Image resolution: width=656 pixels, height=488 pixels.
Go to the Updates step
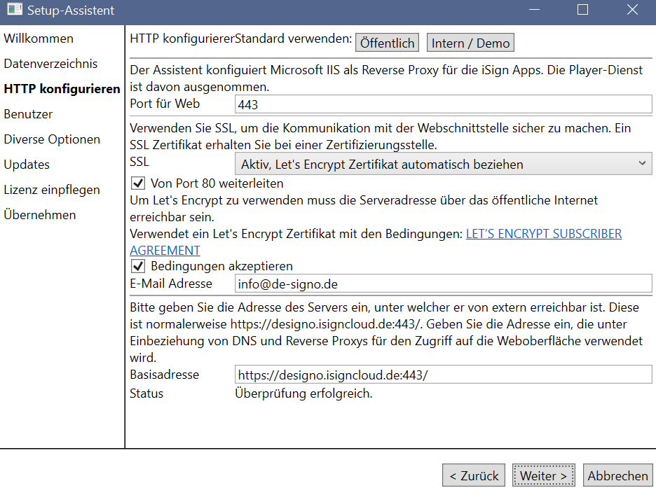pyautogui.click(x=27, y=165)
